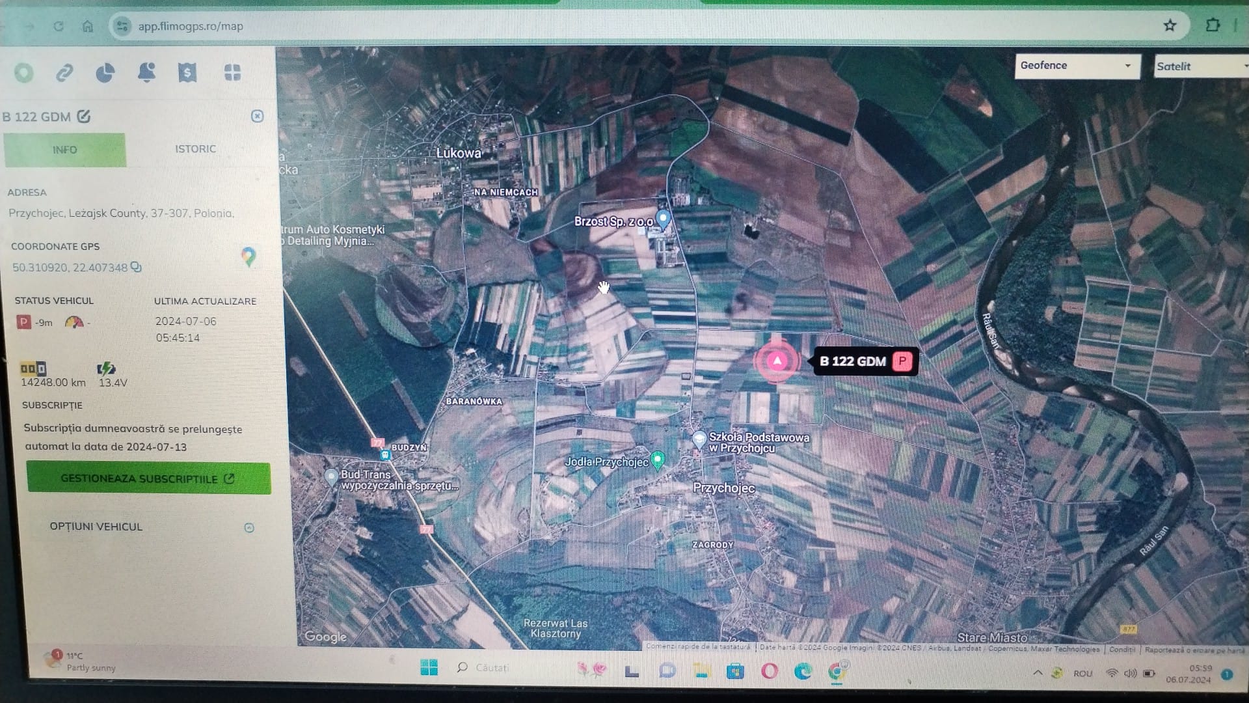
Task: Bookmark the page with the star icon
Action: pos(1170,25)
